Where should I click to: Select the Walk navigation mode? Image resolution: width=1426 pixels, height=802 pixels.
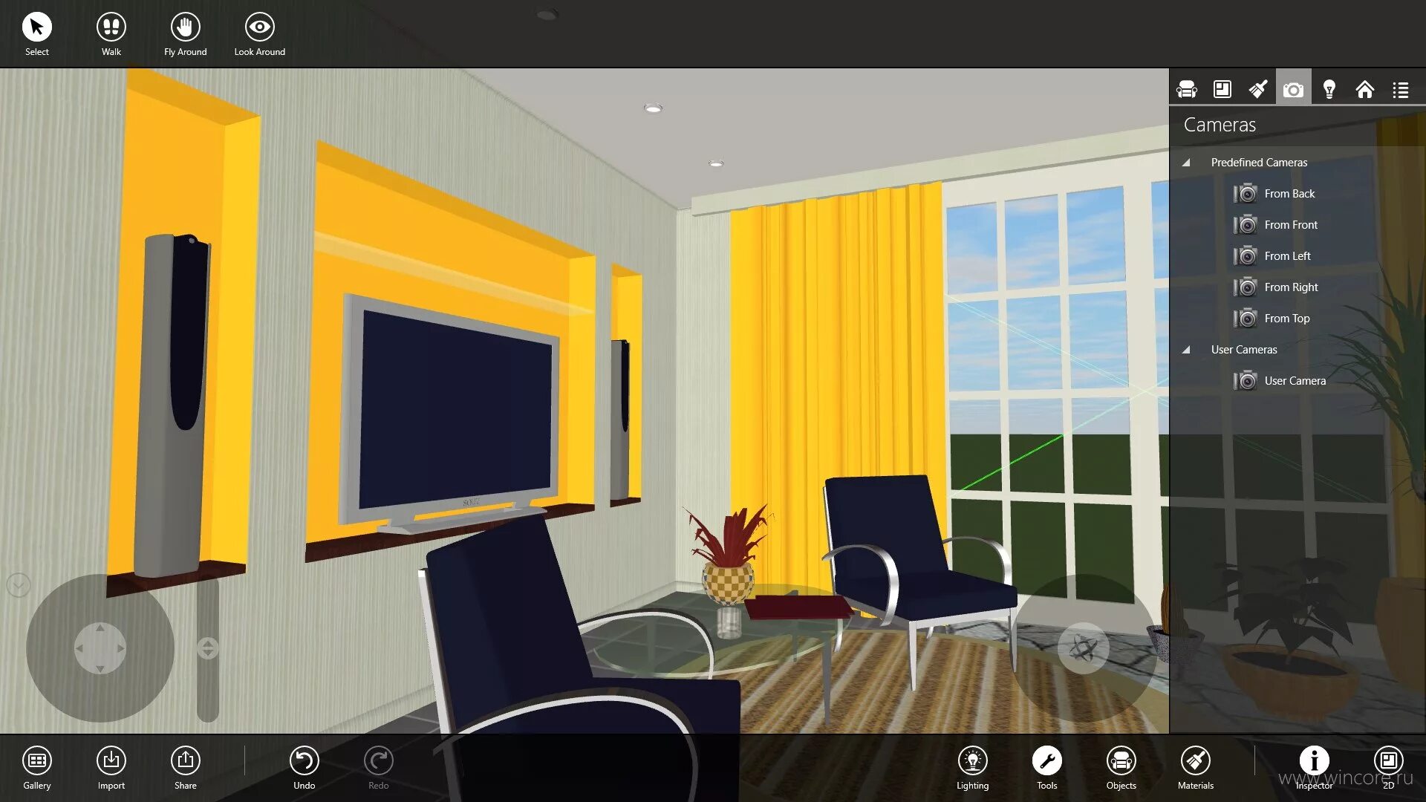pos(110,27)
